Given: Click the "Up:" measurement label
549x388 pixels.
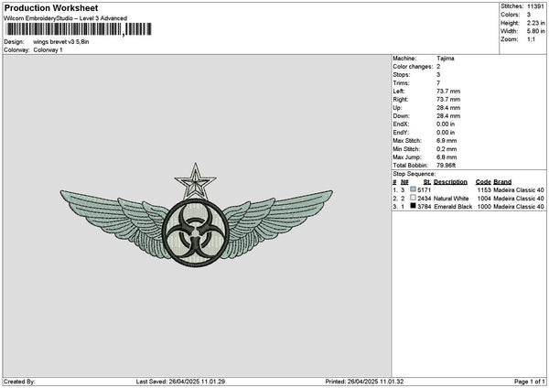Looking at the screenshot, I should tap(397, 108).
